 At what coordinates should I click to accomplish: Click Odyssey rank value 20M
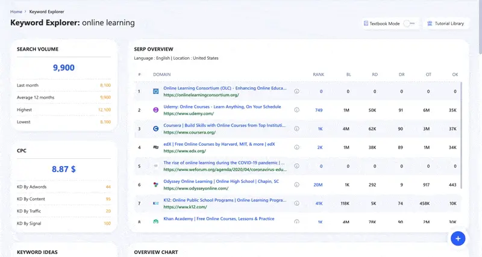pyautogui.click(x=318, y=185)
